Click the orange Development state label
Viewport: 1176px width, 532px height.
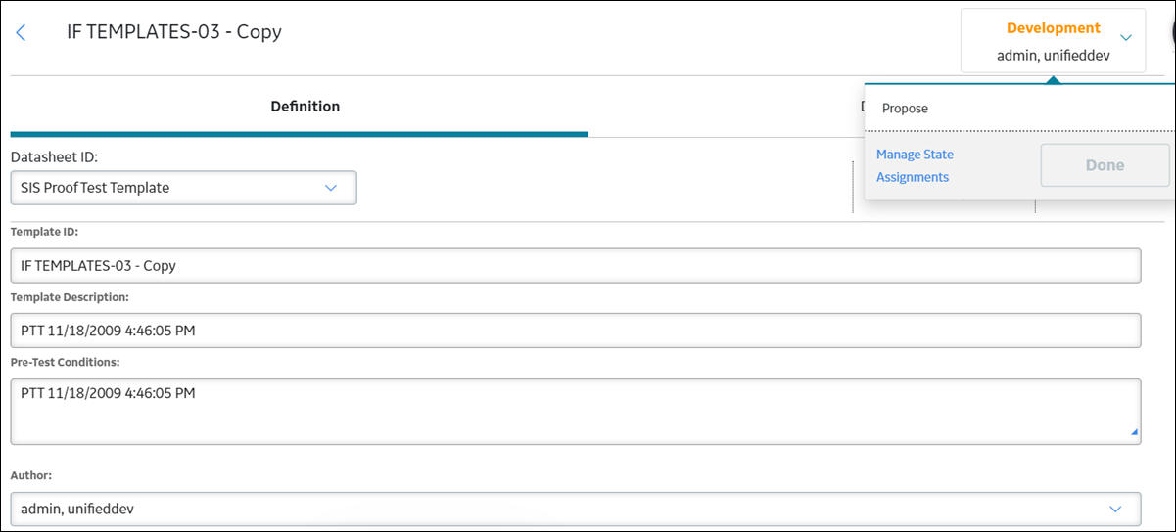point(1054,28)
